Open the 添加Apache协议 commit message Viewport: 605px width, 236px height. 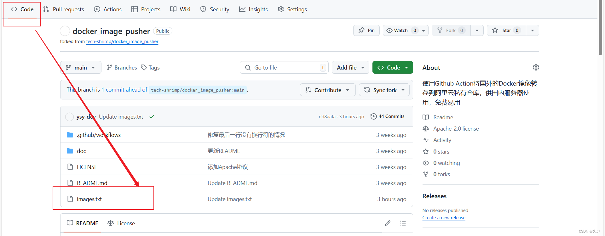(228, 167)
